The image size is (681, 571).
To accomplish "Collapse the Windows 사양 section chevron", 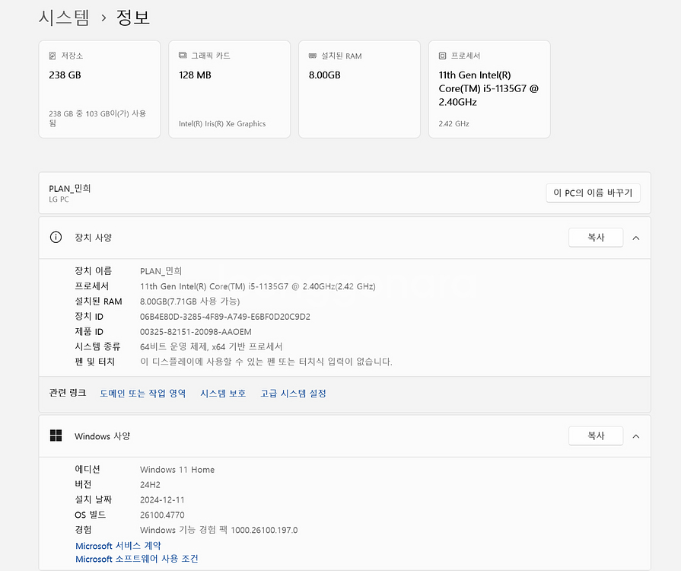I will [x=636, y=436].
